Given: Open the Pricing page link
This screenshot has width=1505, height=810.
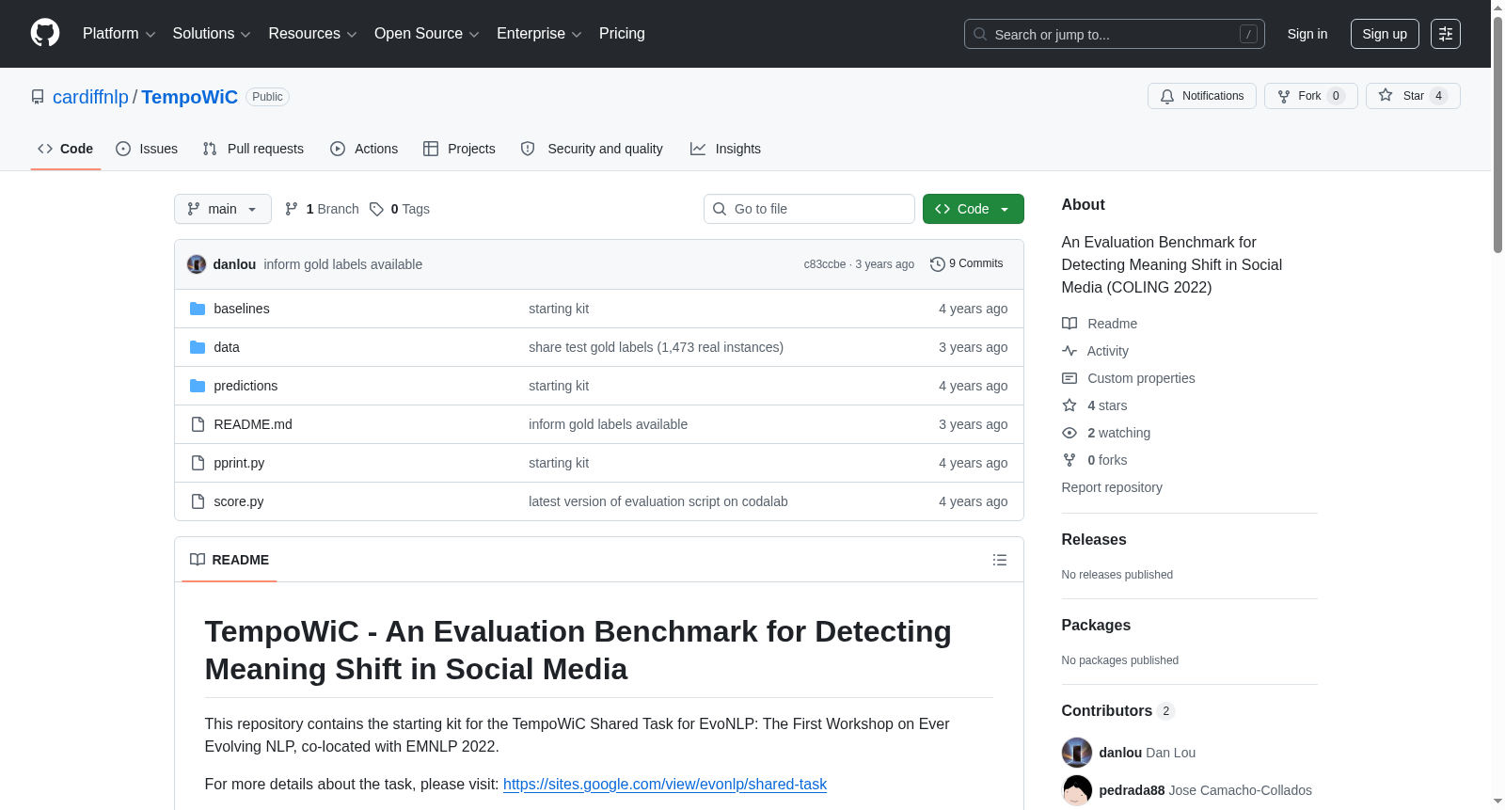Looking at the screenshot, I should tap(622, 34).
